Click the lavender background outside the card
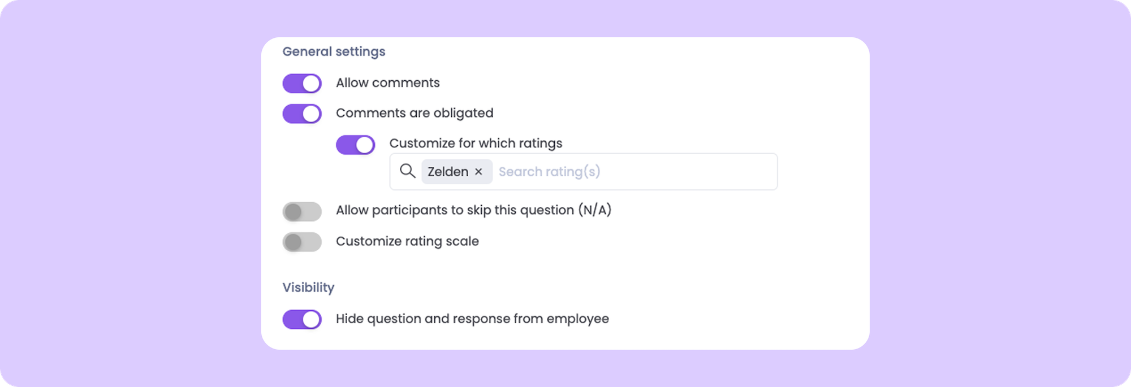1131x387 pixels. [x=130, y=192]
